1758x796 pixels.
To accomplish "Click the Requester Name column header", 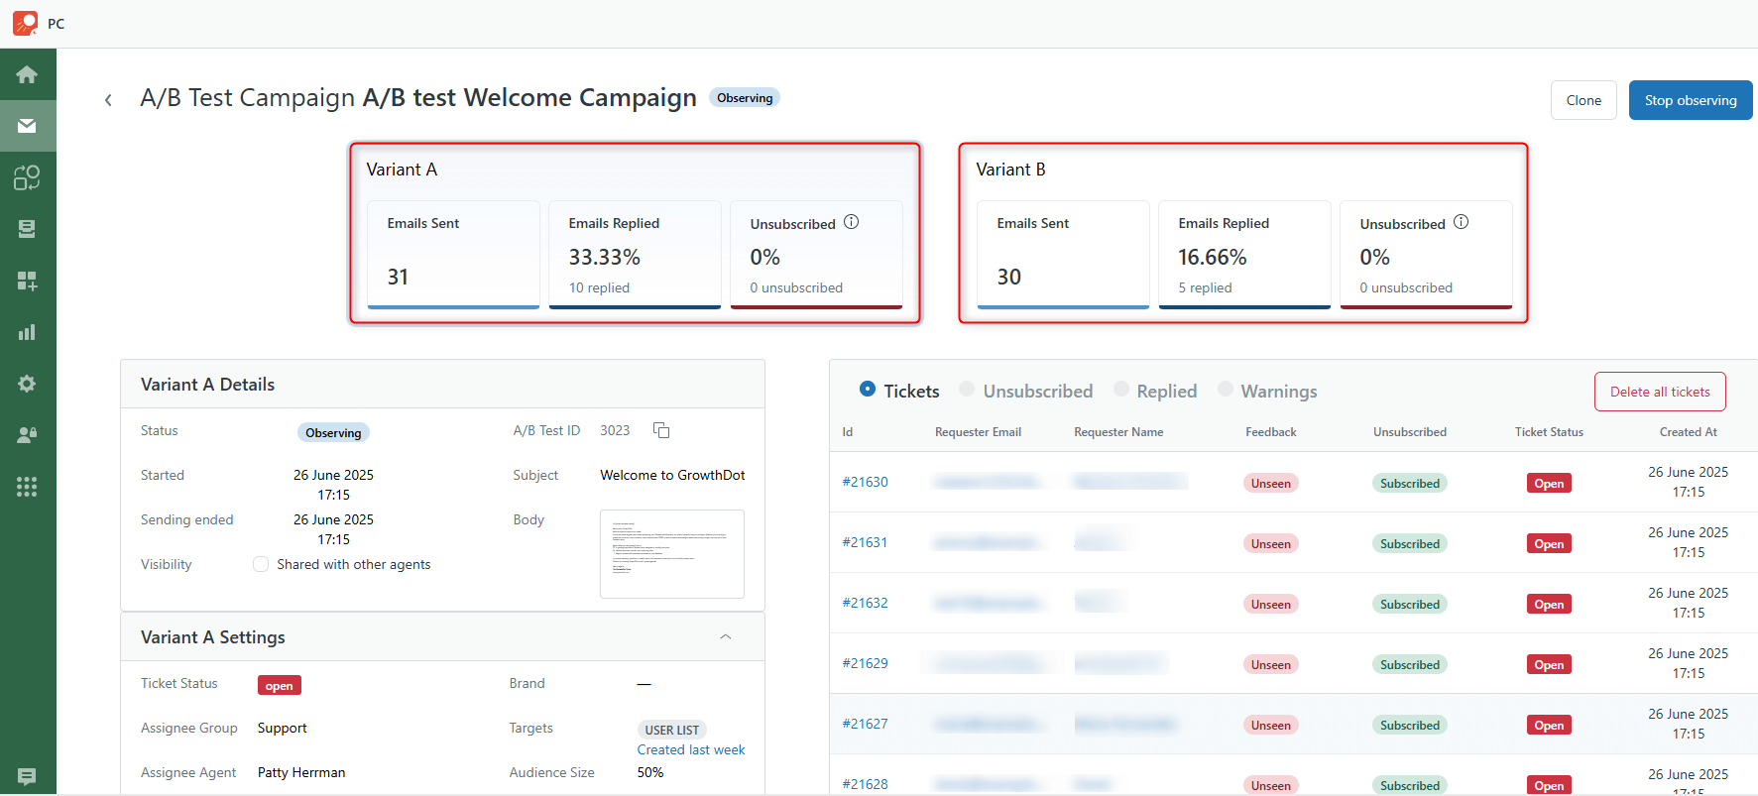I will click(1118, 432).
